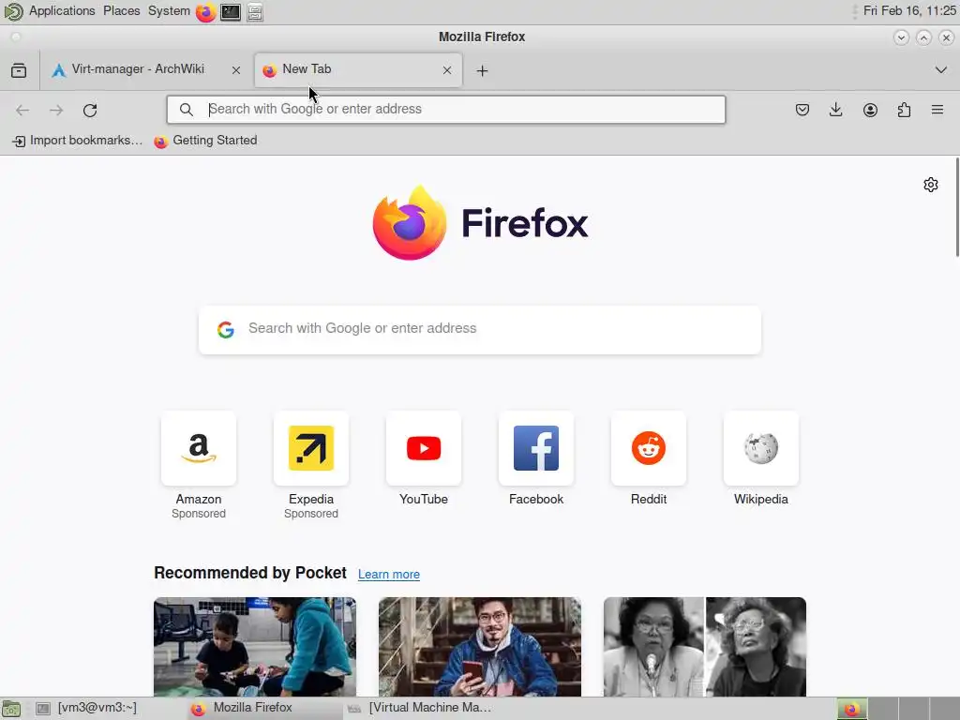
Task: Reload the current page
Action: pyautogui.click(x=90, y=111)
